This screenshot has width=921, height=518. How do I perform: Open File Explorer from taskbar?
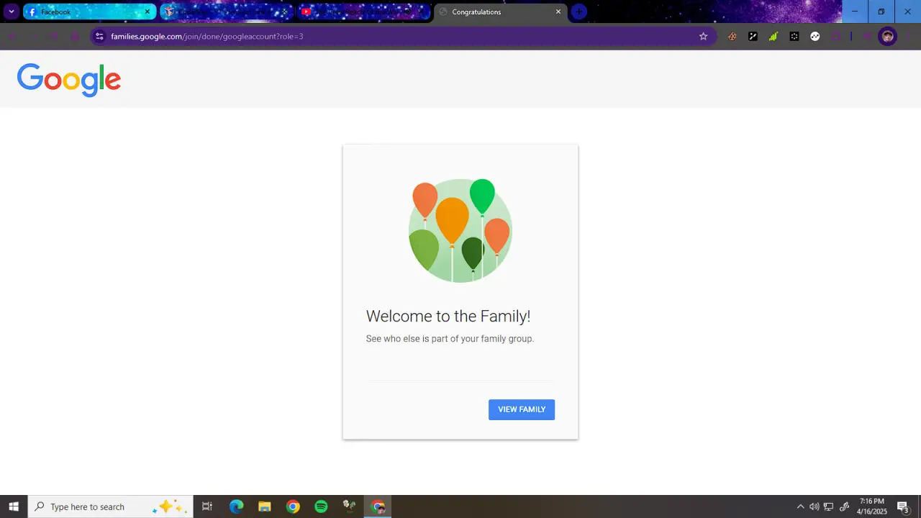point(264,506)
